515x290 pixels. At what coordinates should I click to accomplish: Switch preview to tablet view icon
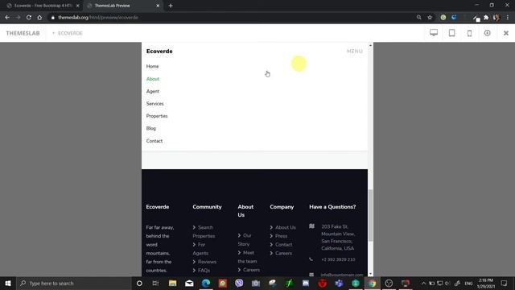(x=452, y=33)
